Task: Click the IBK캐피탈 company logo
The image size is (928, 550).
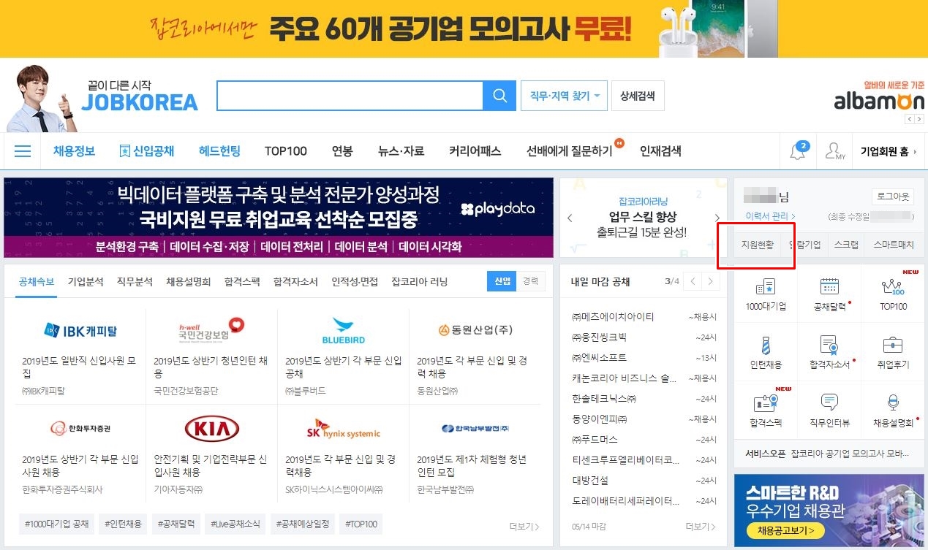Action: 80,330
